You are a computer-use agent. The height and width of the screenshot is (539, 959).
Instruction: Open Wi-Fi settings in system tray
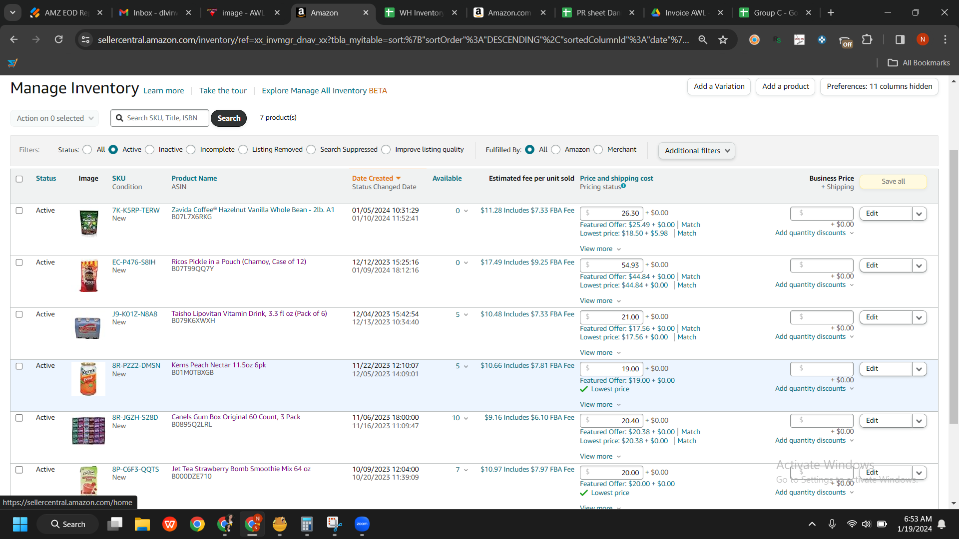click(x=852, y=524)
